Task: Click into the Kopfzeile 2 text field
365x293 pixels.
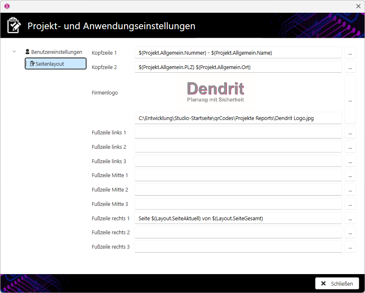Action: click(238, 67)
